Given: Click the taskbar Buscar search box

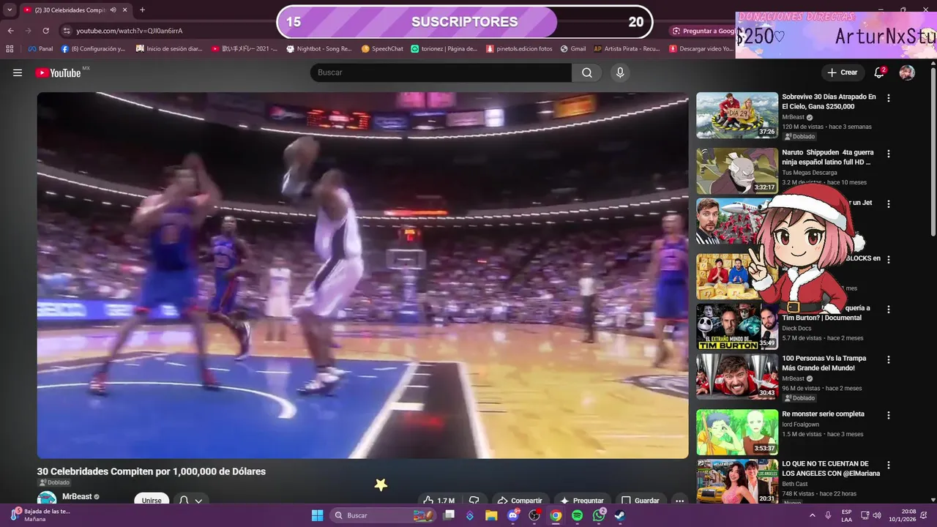Looking at the screenshot, I should pyautogui.click(x=383, y=515).
